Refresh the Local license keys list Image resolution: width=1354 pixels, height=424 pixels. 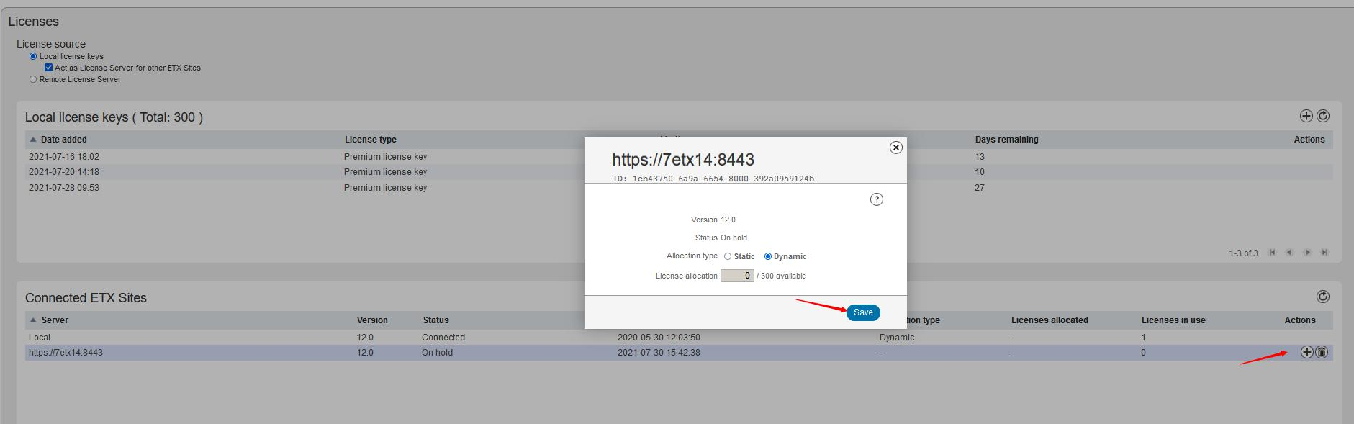(x=1323, y=116)
